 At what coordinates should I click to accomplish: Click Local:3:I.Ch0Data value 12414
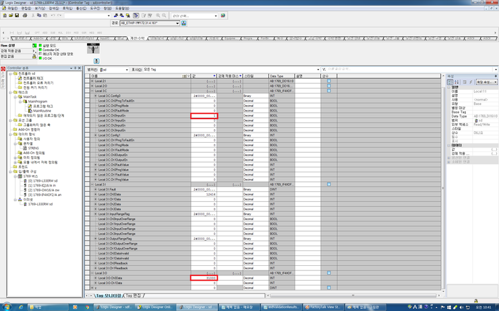pyautogui.click(x=204, y=194)
